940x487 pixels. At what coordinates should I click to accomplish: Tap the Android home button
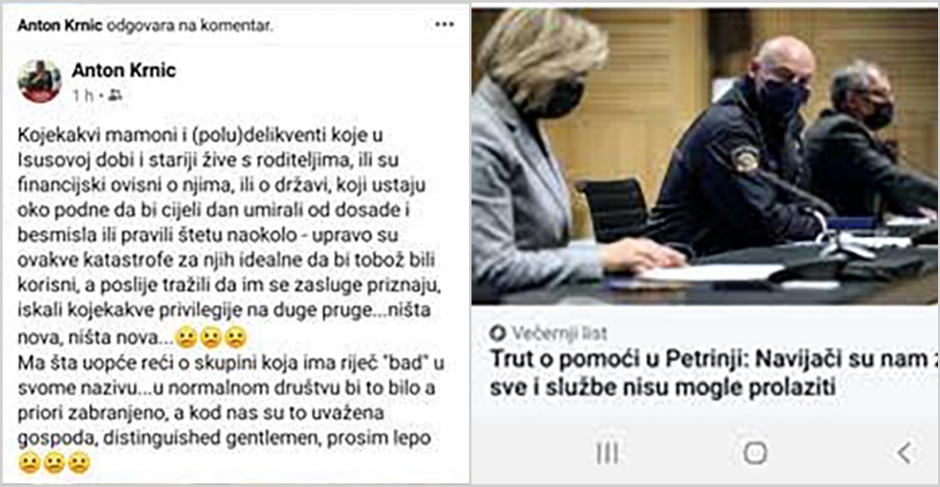pyautogui.click(x=755, y=452)
